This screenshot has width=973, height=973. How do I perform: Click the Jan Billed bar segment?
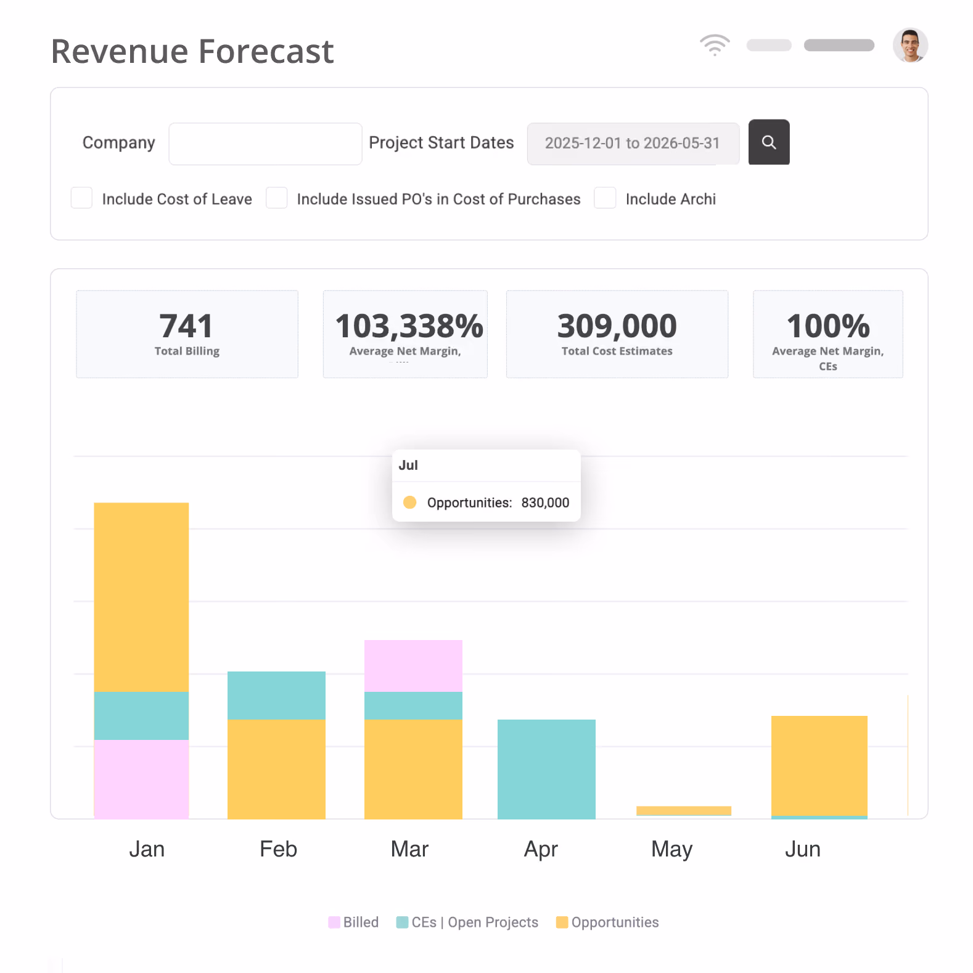[x=141, y=779]
